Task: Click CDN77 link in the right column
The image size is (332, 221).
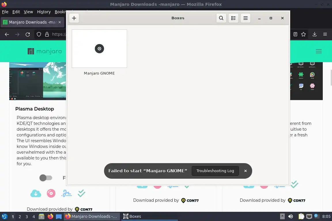Action: click(297, 201)
